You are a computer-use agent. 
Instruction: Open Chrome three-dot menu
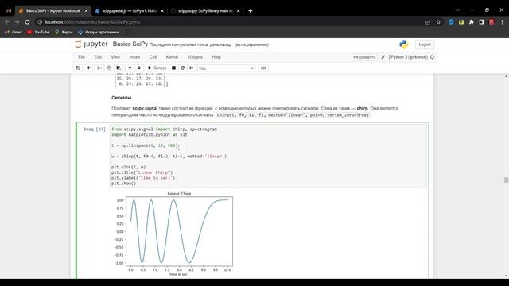coord(502,22)
